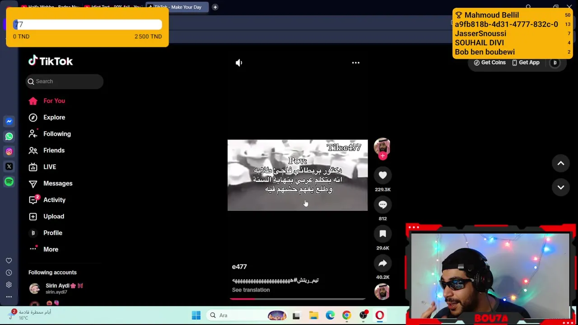Play or pause the video by clicking it

[298, 175]
